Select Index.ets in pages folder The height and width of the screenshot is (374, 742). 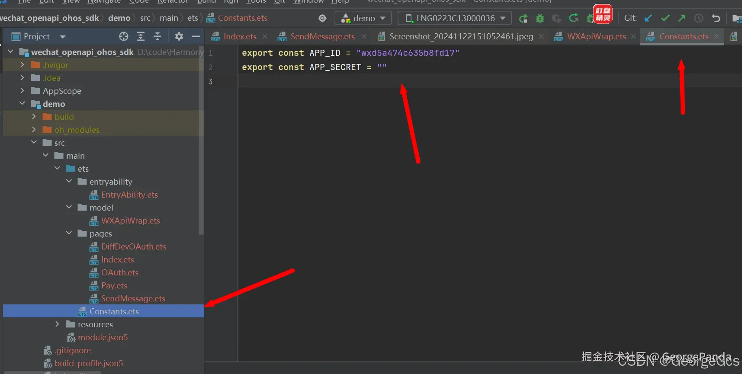[x=118, y=259]
